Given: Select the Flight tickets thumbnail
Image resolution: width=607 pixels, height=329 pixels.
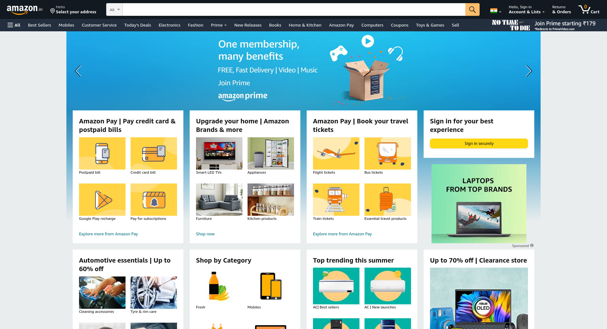Looking at the screenshot, I should click(x=336, y=153).
